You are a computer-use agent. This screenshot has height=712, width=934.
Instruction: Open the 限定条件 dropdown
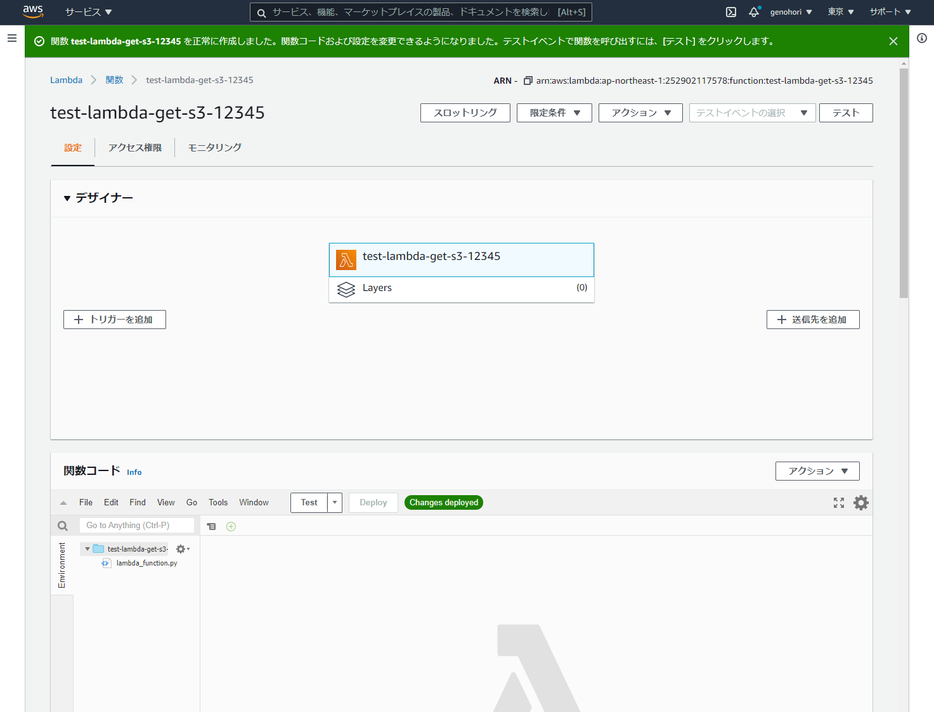554,113
